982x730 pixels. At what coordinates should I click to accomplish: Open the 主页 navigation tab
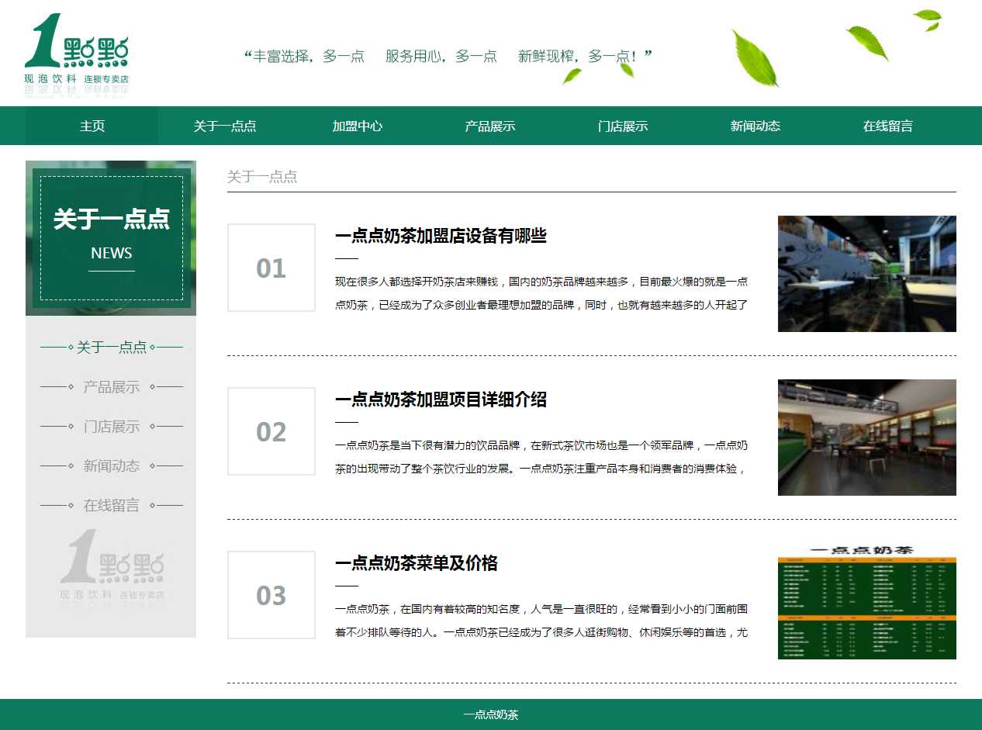[92, 126]
